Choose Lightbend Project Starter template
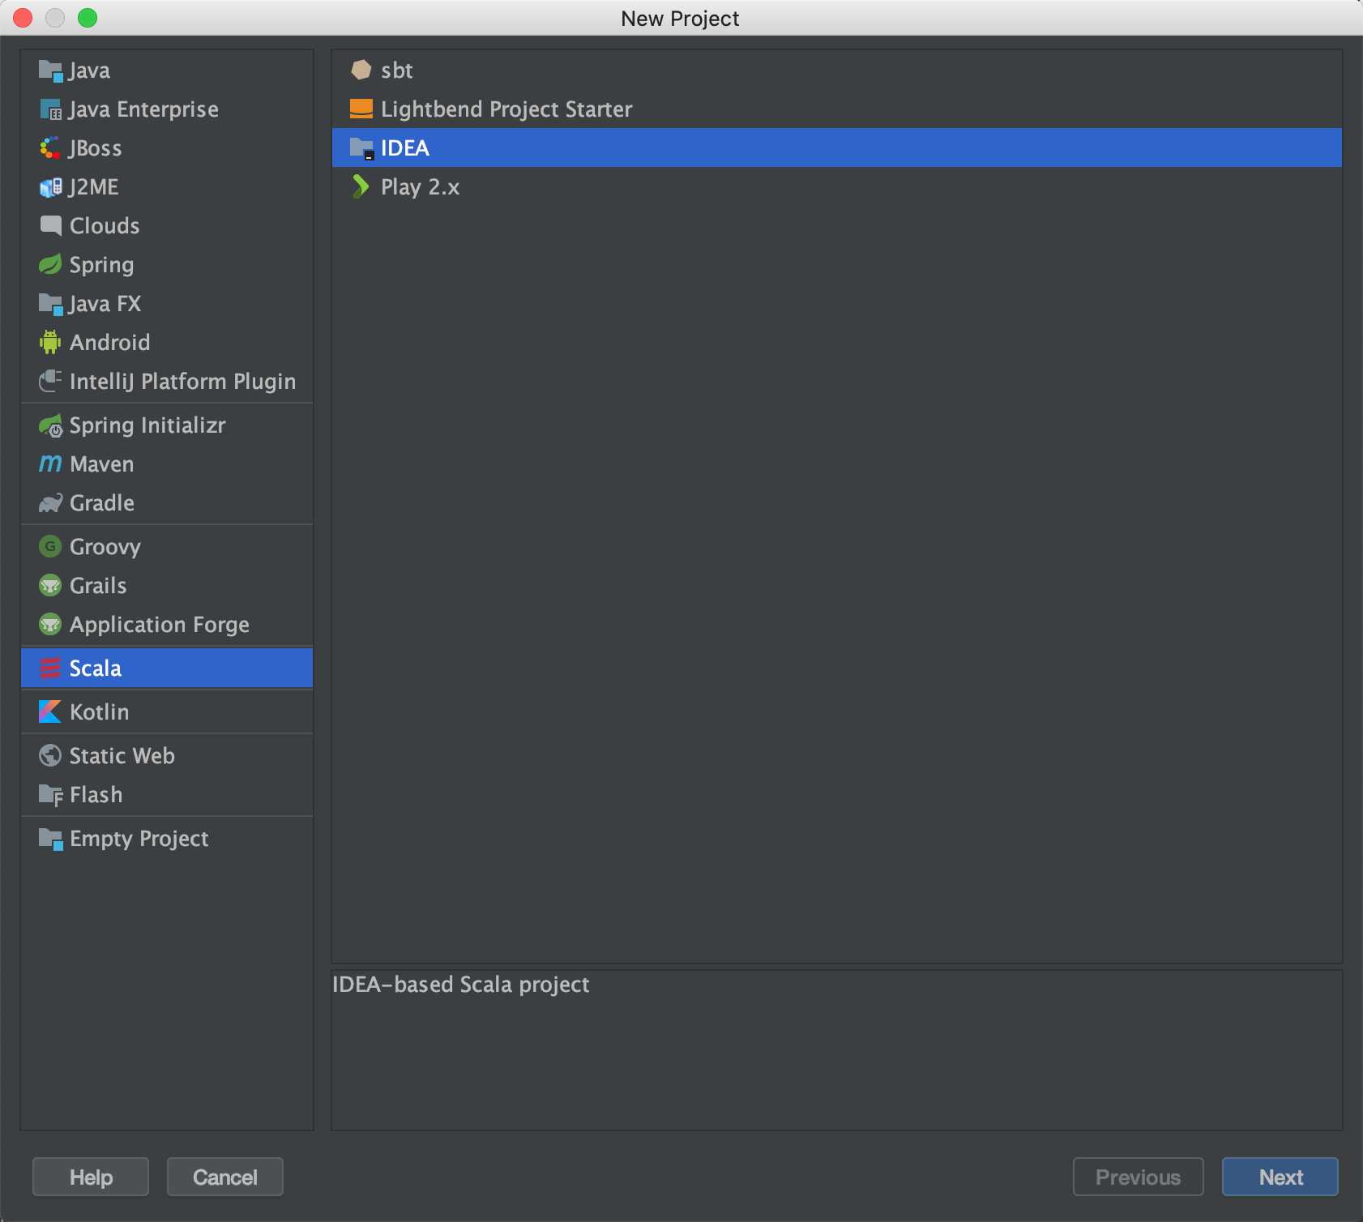Viewport: 1363px width, 1222px height. coord(837,109)
